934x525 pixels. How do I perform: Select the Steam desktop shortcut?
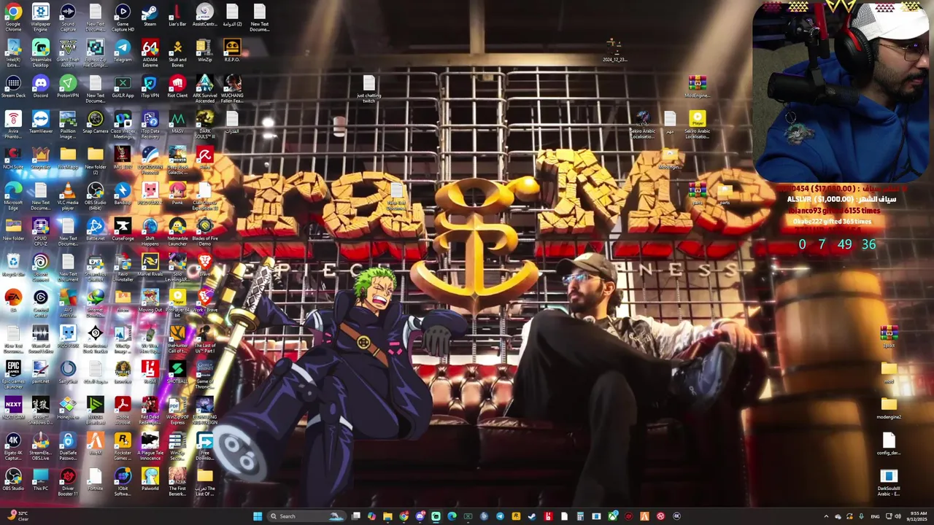tap(150, 15)
